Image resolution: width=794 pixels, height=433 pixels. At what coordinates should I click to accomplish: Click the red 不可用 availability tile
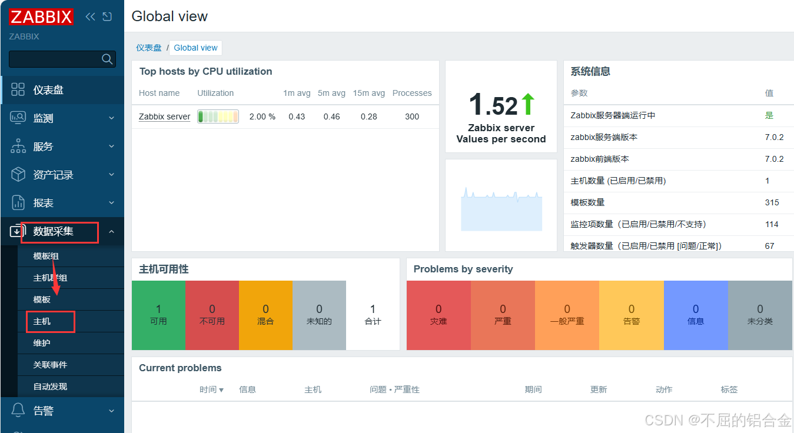[212, 315]
